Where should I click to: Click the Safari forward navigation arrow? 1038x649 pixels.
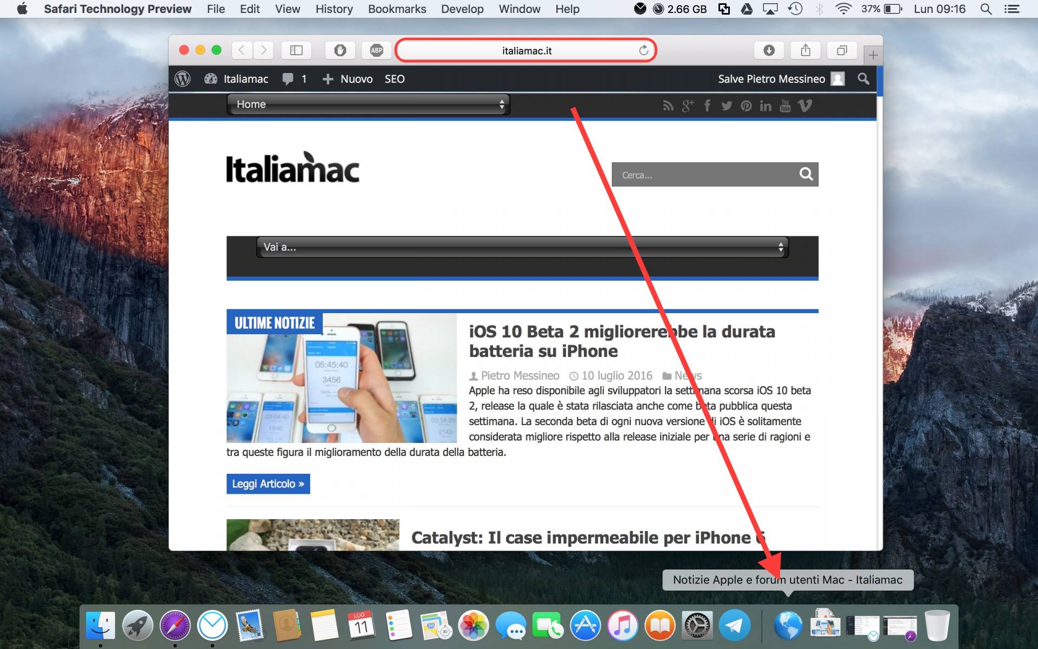coord(263,50)
